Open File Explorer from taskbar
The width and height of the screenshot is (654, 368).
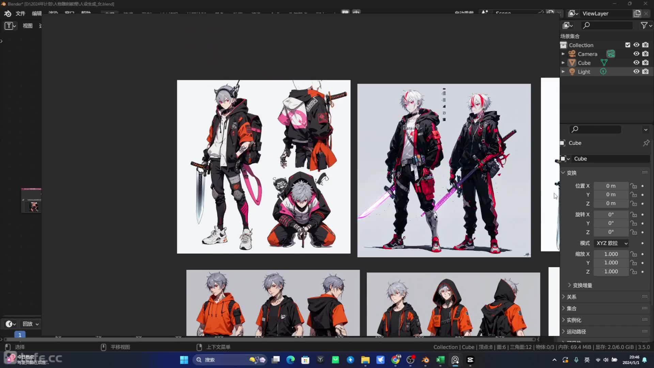coord(365,360)
